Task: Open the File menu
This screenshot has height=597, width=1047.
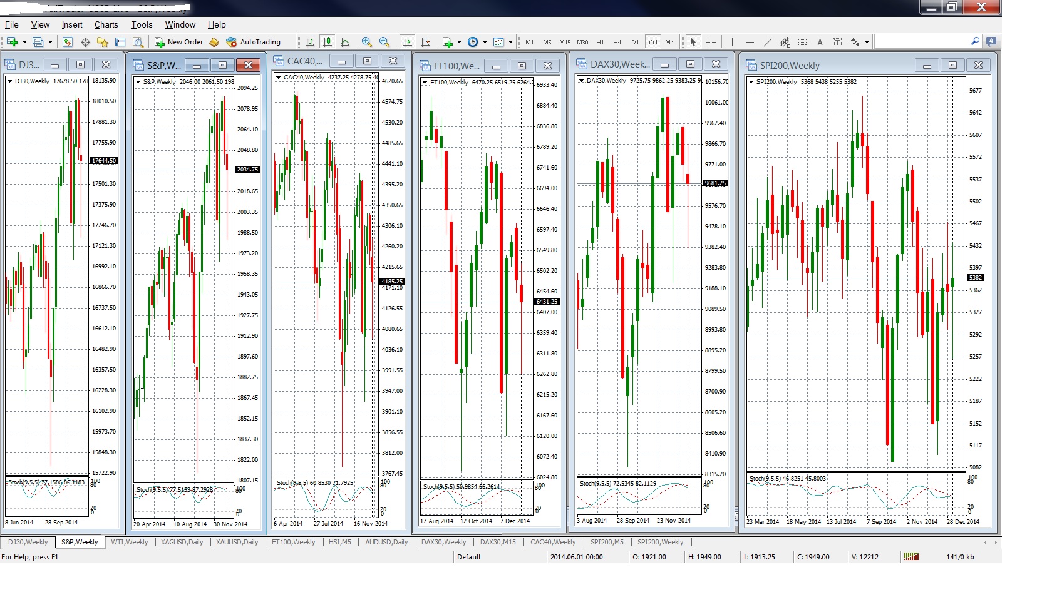Action: click(x=12, y=24)
